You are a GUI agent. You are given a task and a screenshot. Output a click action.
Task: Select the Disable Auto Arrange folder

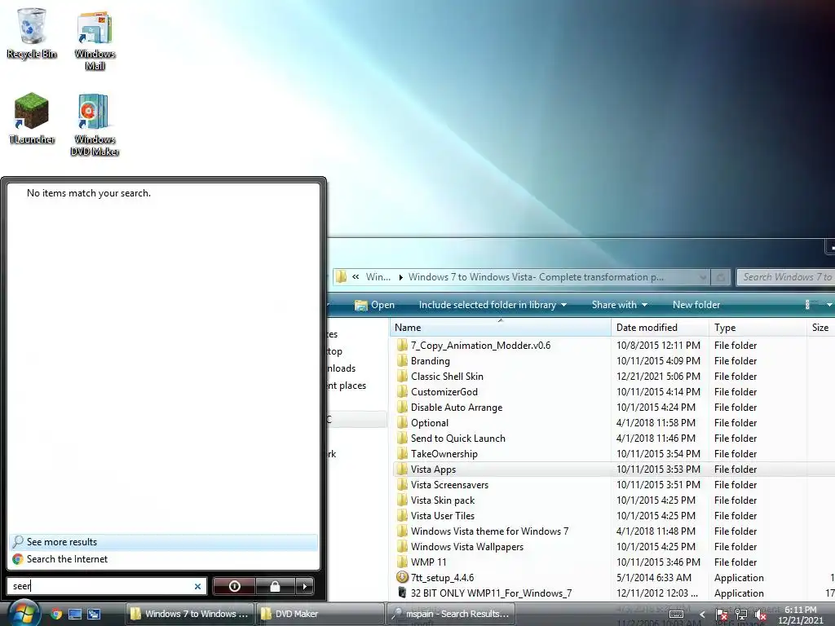pos(457,408)
